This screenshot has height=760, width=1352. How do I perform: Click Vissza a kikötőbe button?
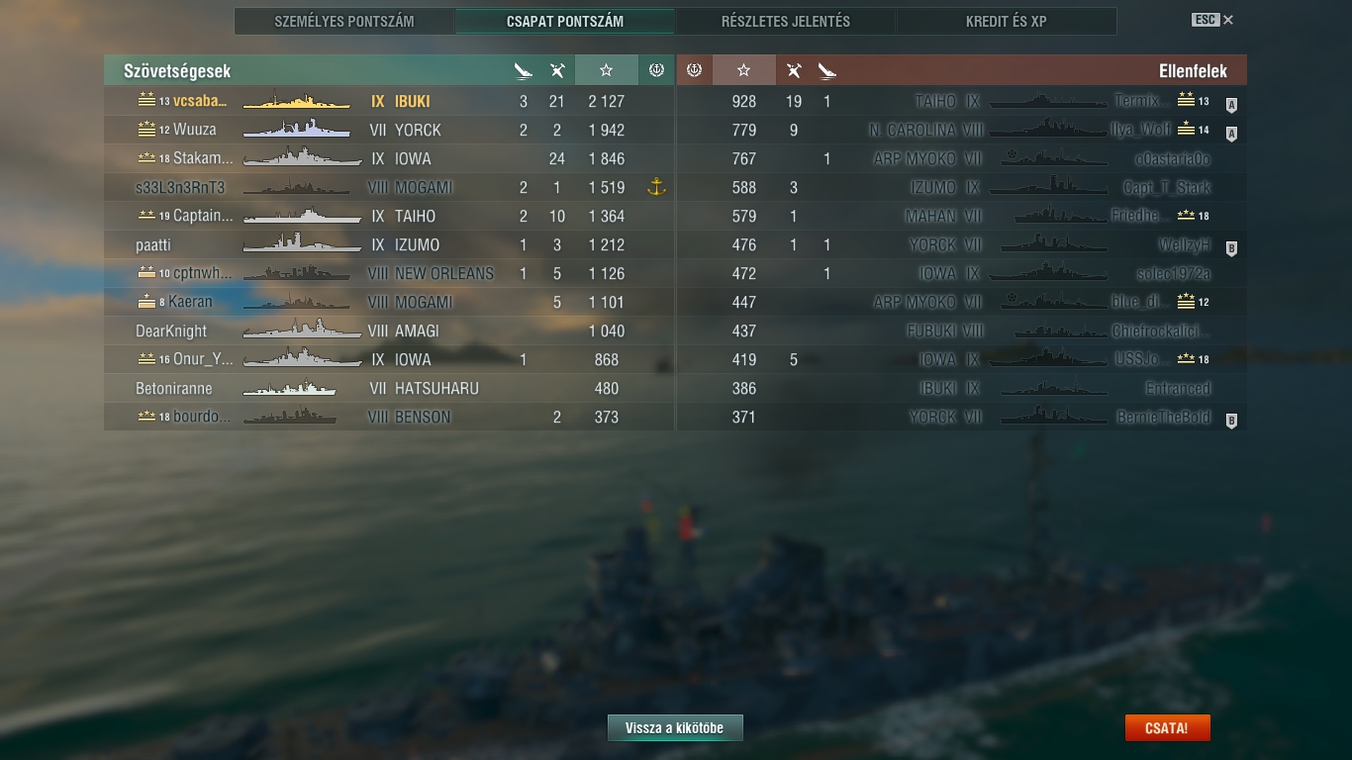(675, 728)
